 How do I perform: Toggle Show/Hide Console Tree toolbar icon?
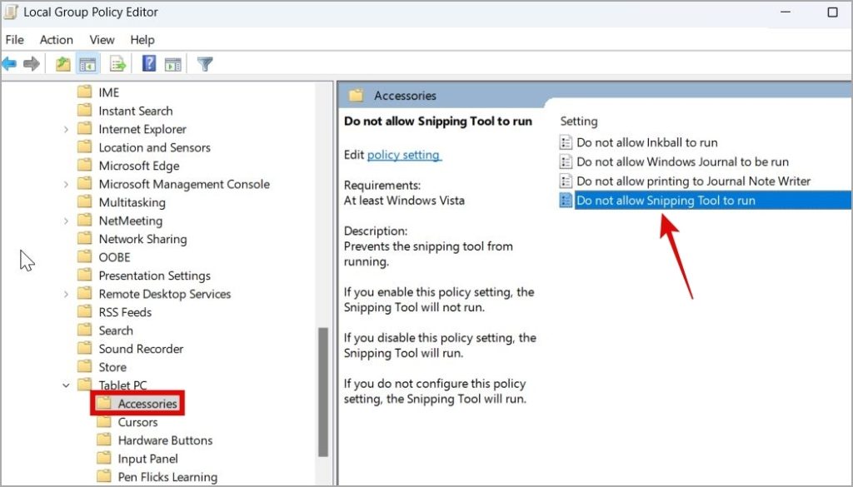click(x=87, y=64)
